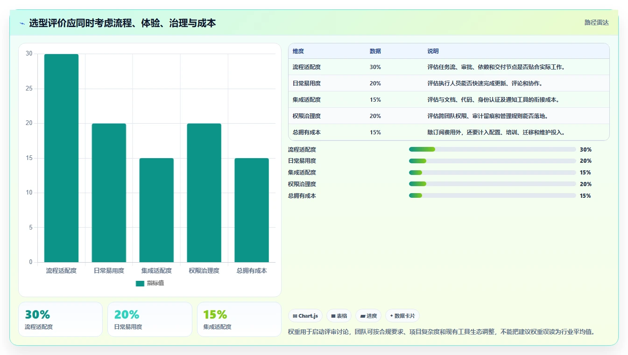The image size is (628, 355).
Task: Click the 30% value ending the 流程适配度 progress row
Action: pyautogui.click(x=586, y=150)
